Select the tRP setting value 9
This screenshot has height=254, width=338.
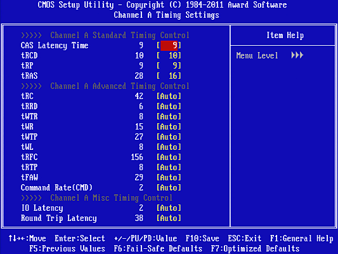point(169,65)
